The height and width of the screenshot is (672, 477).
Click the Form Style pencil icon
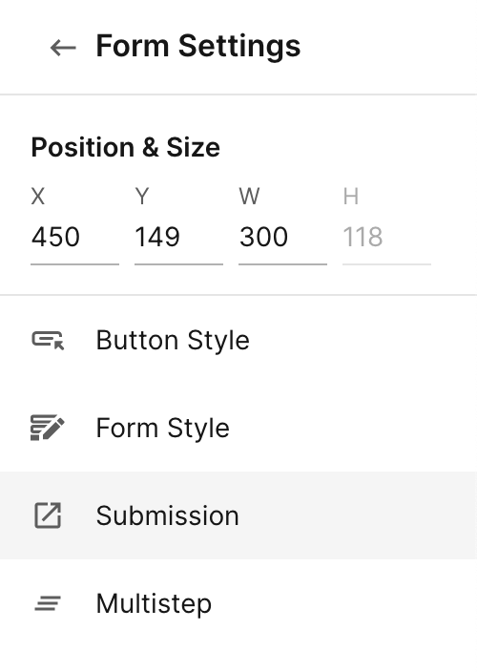click(48, 428)
